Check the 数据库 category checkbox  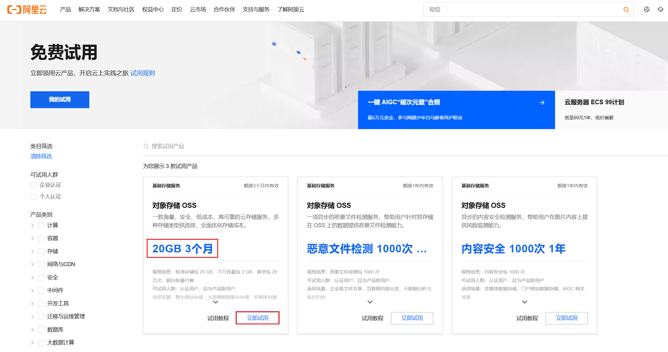[41, 330]
